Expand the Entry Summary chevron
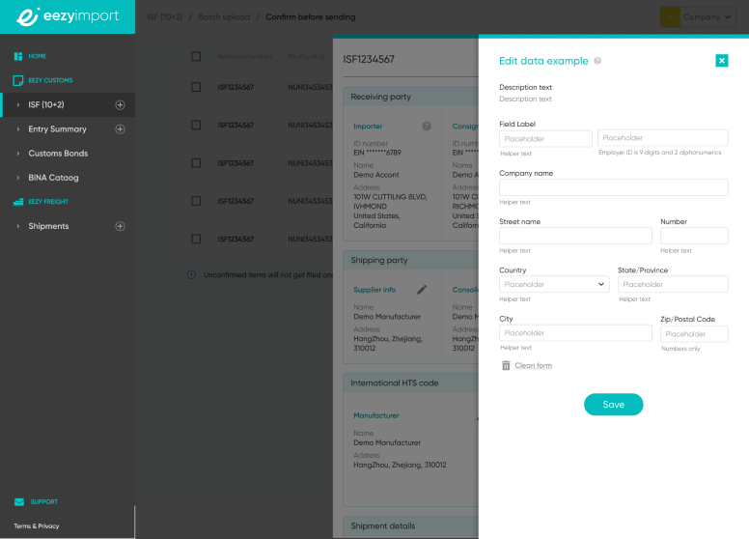This screenshot has height=539, width=749. pyautogui.click(x=18, y=129)
